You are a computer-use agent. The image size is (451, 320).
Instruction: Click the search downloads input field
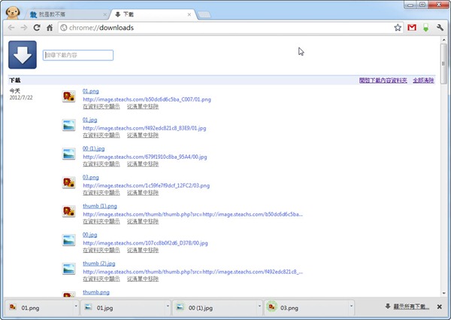click(78, 55)
